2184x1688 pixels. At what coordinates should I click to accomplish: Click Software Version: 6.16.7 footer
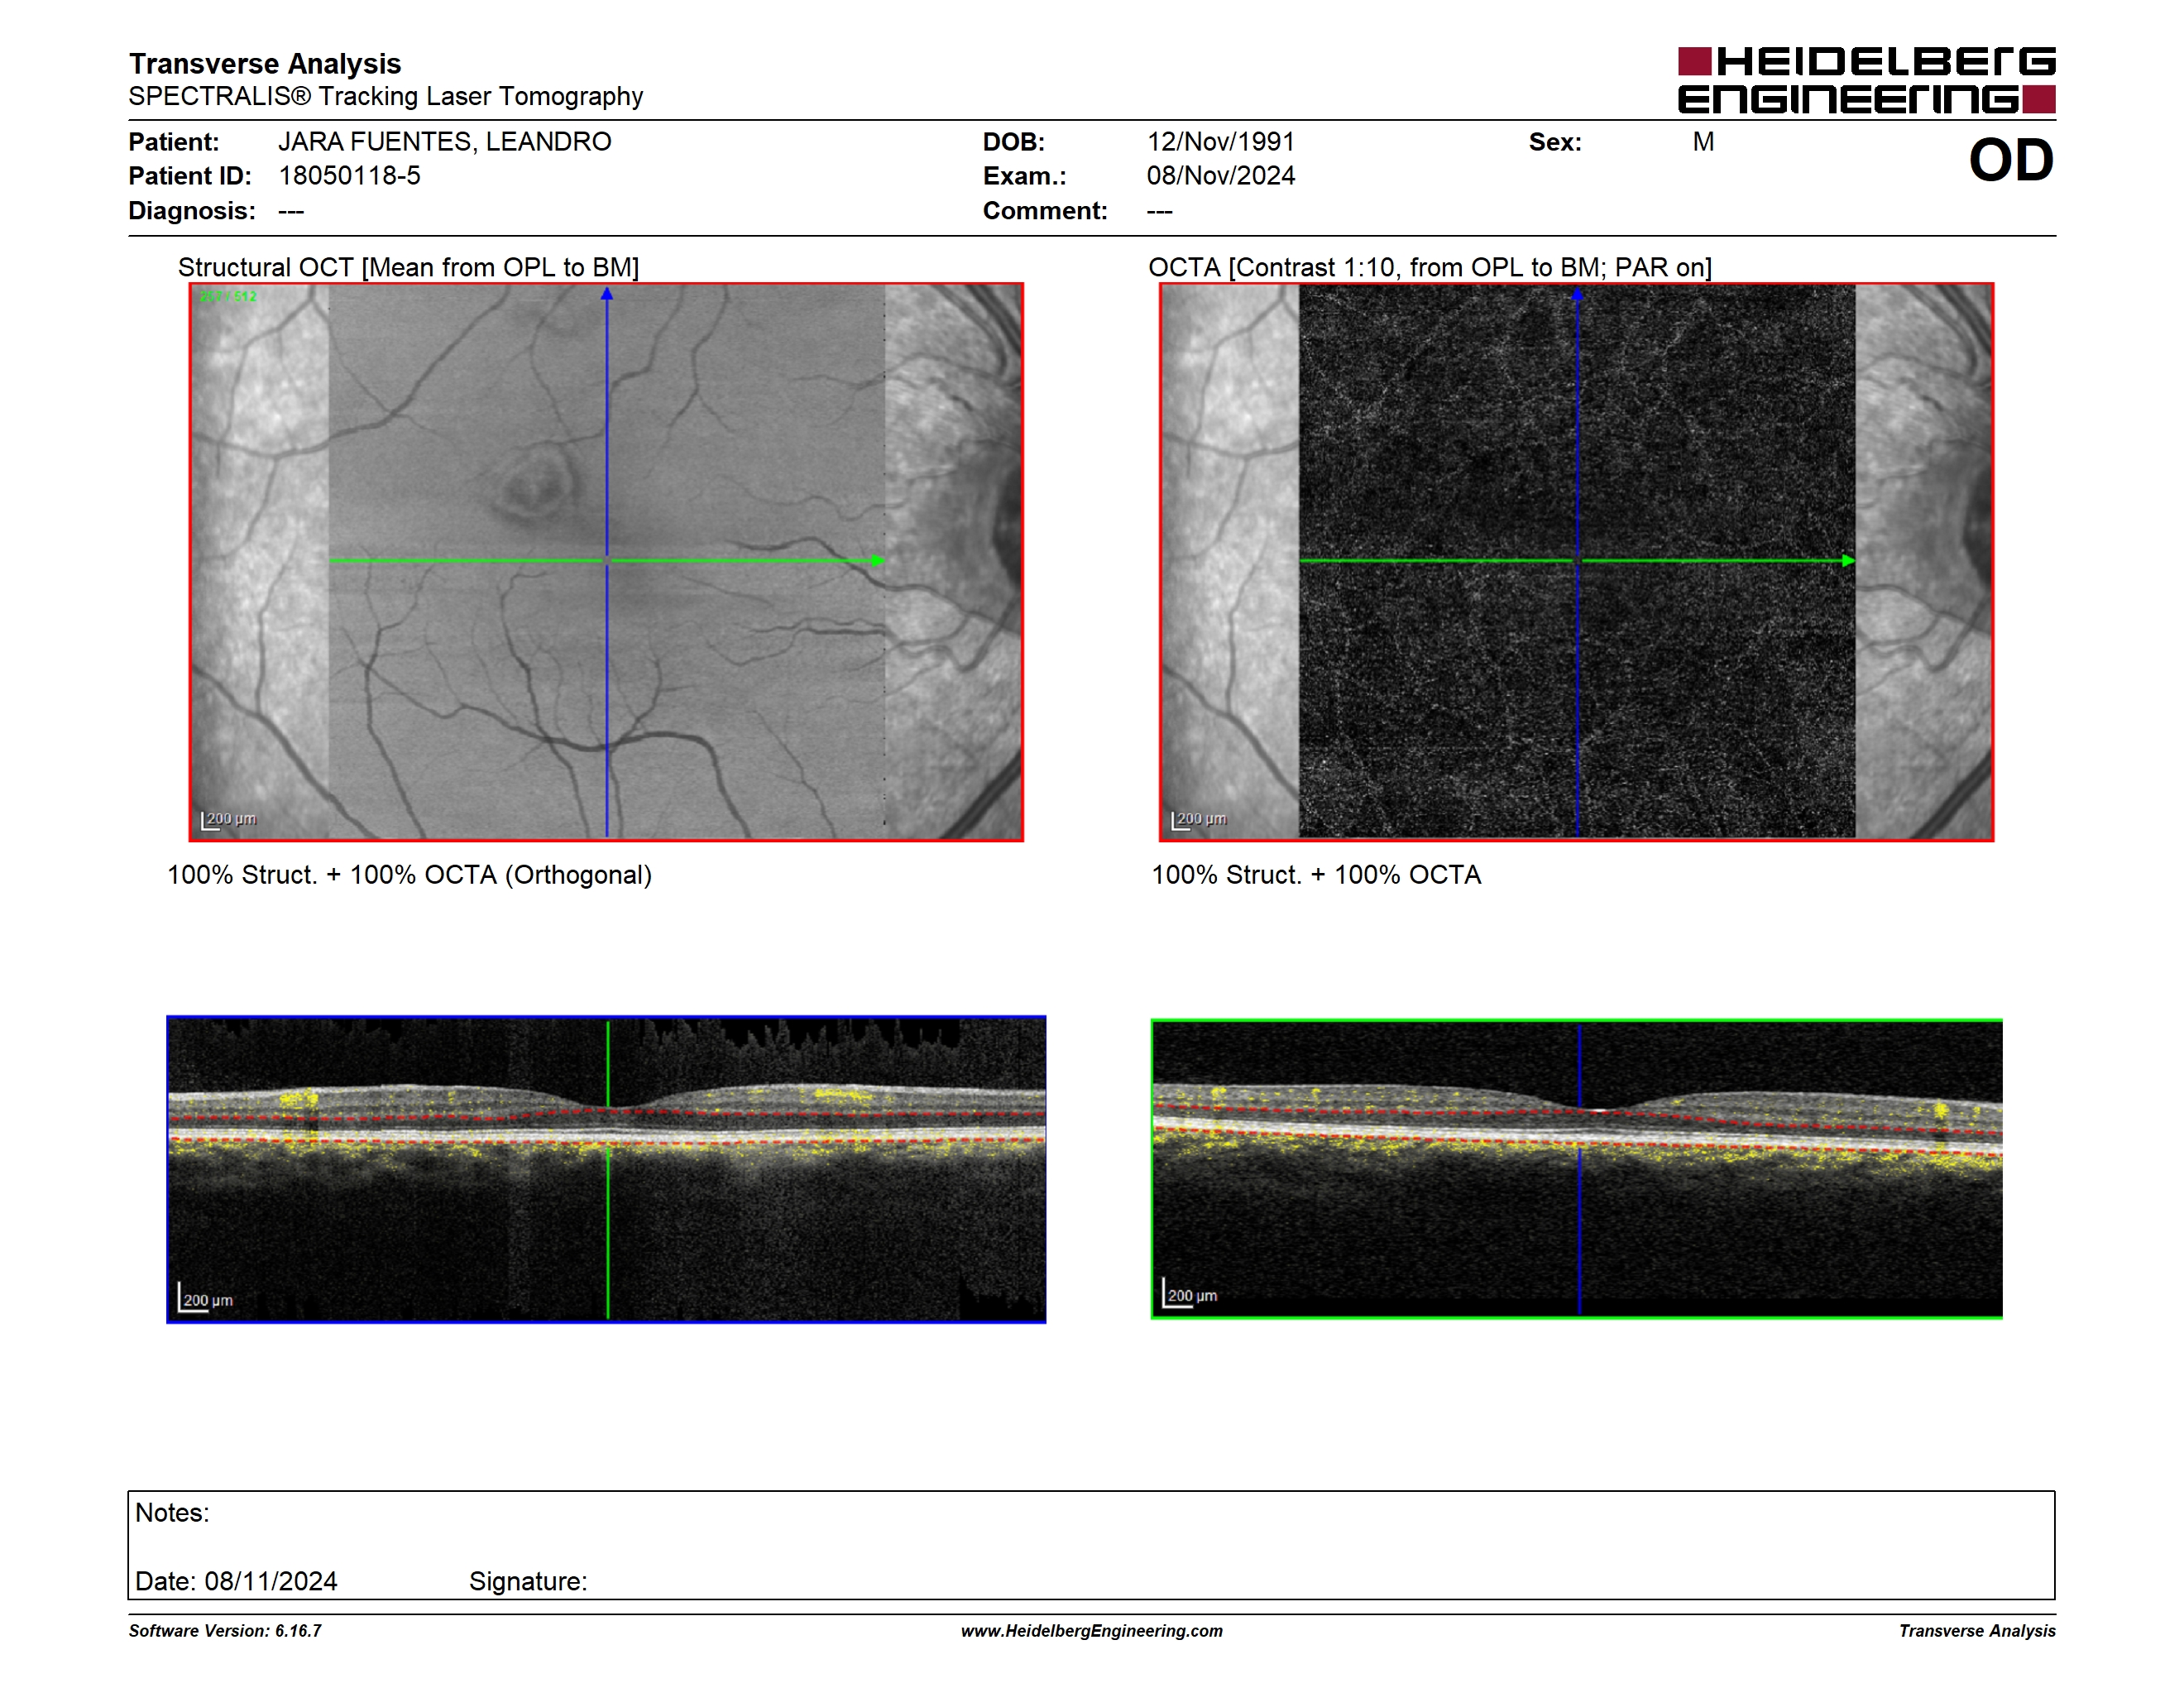tap(225, 1631)
